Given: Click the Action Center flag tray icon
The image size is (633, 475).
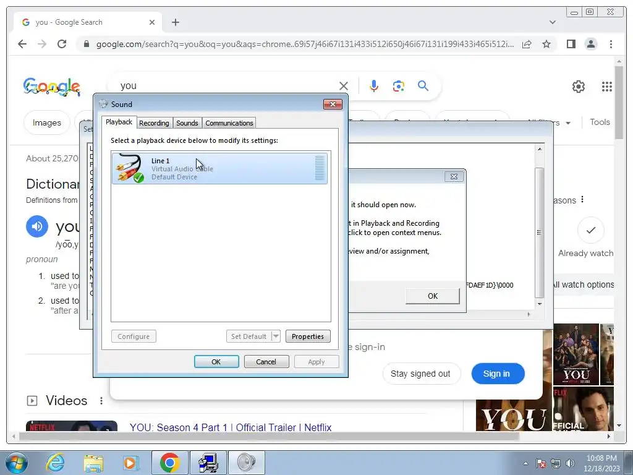Looking at the screenshot, I should click(541, 463).
